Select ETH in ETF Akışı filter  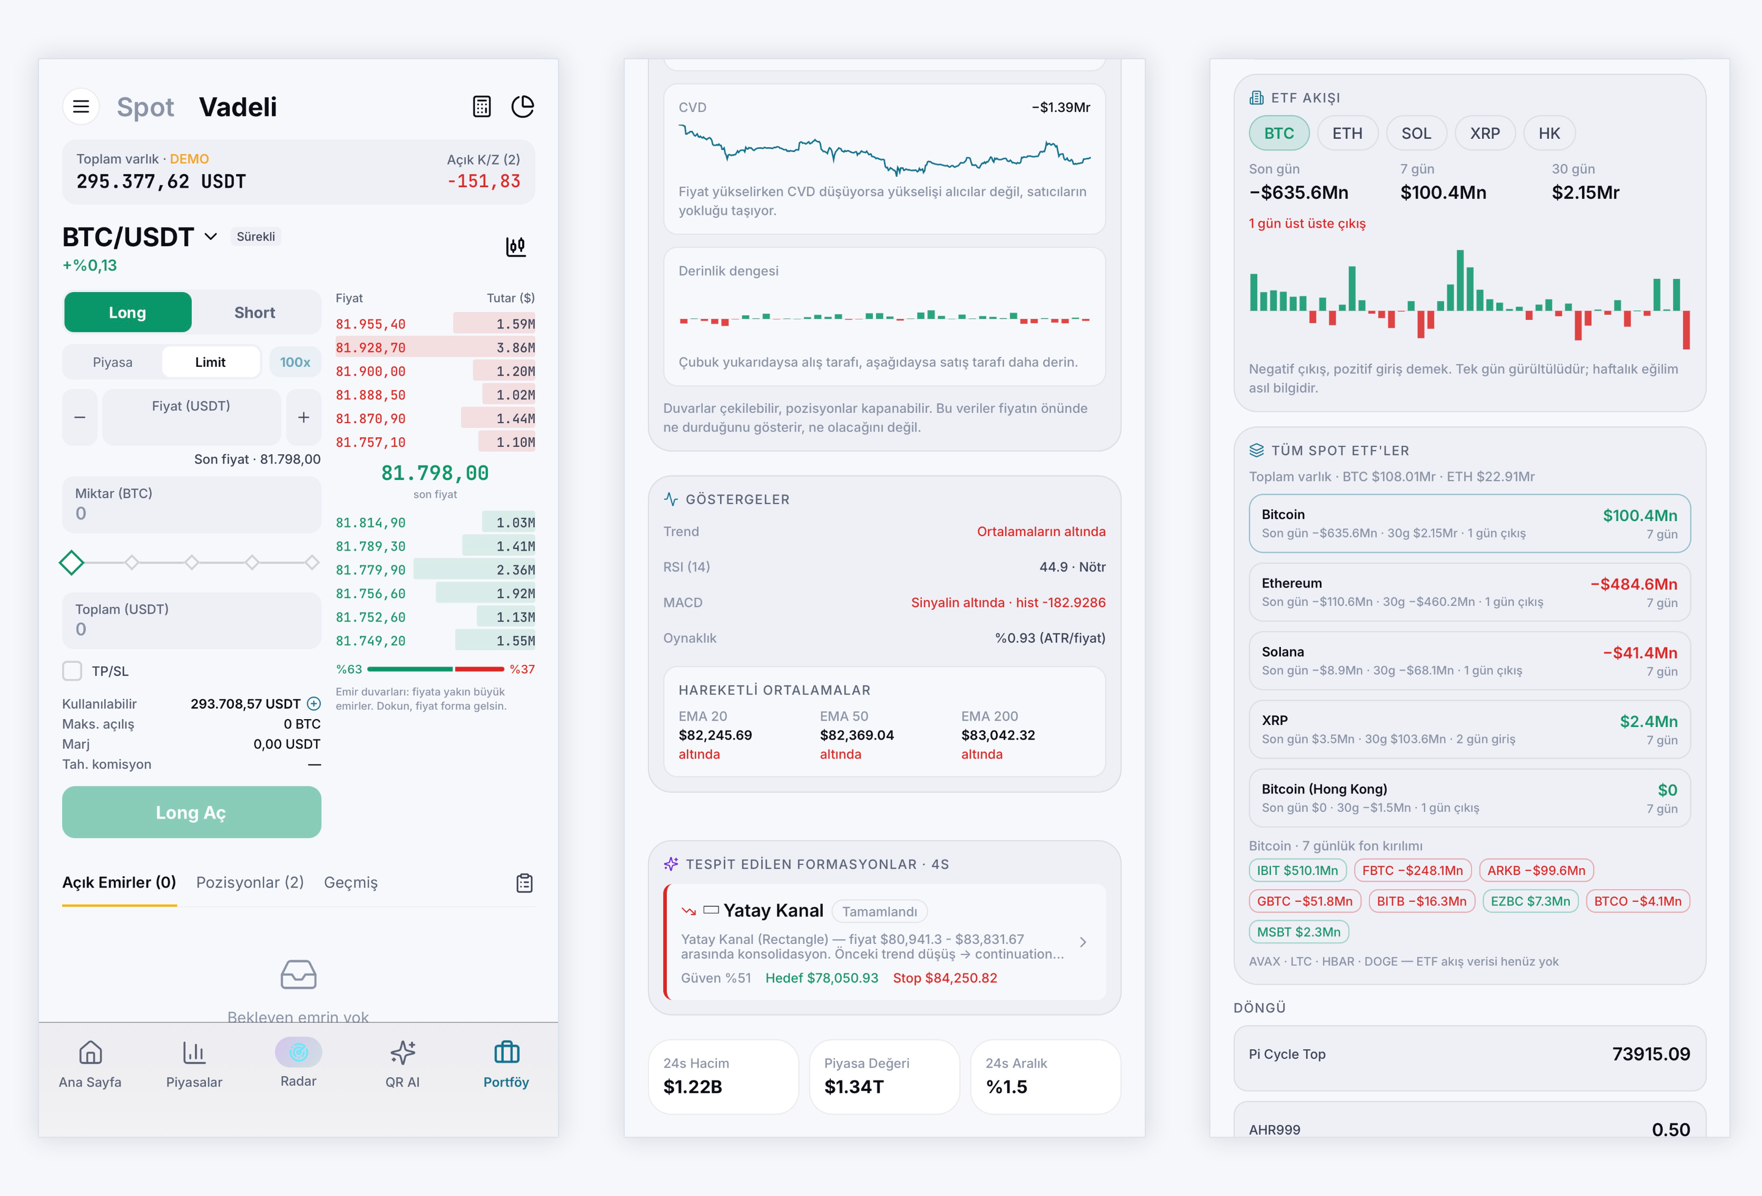[x=1347, y=133]
